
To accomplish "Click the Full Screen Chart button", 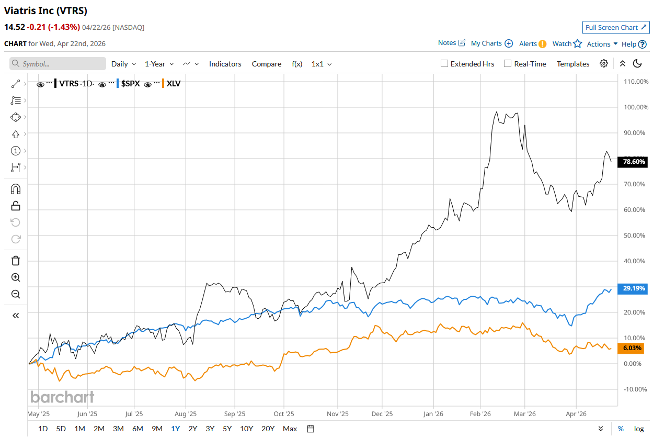I will 616,28.
